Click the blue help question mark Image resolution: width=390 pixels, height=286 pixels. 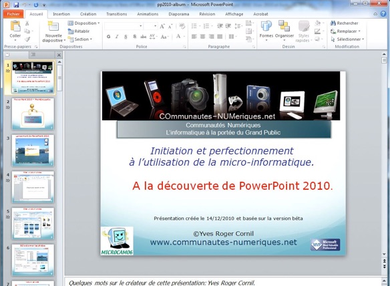tap(383, 14)
